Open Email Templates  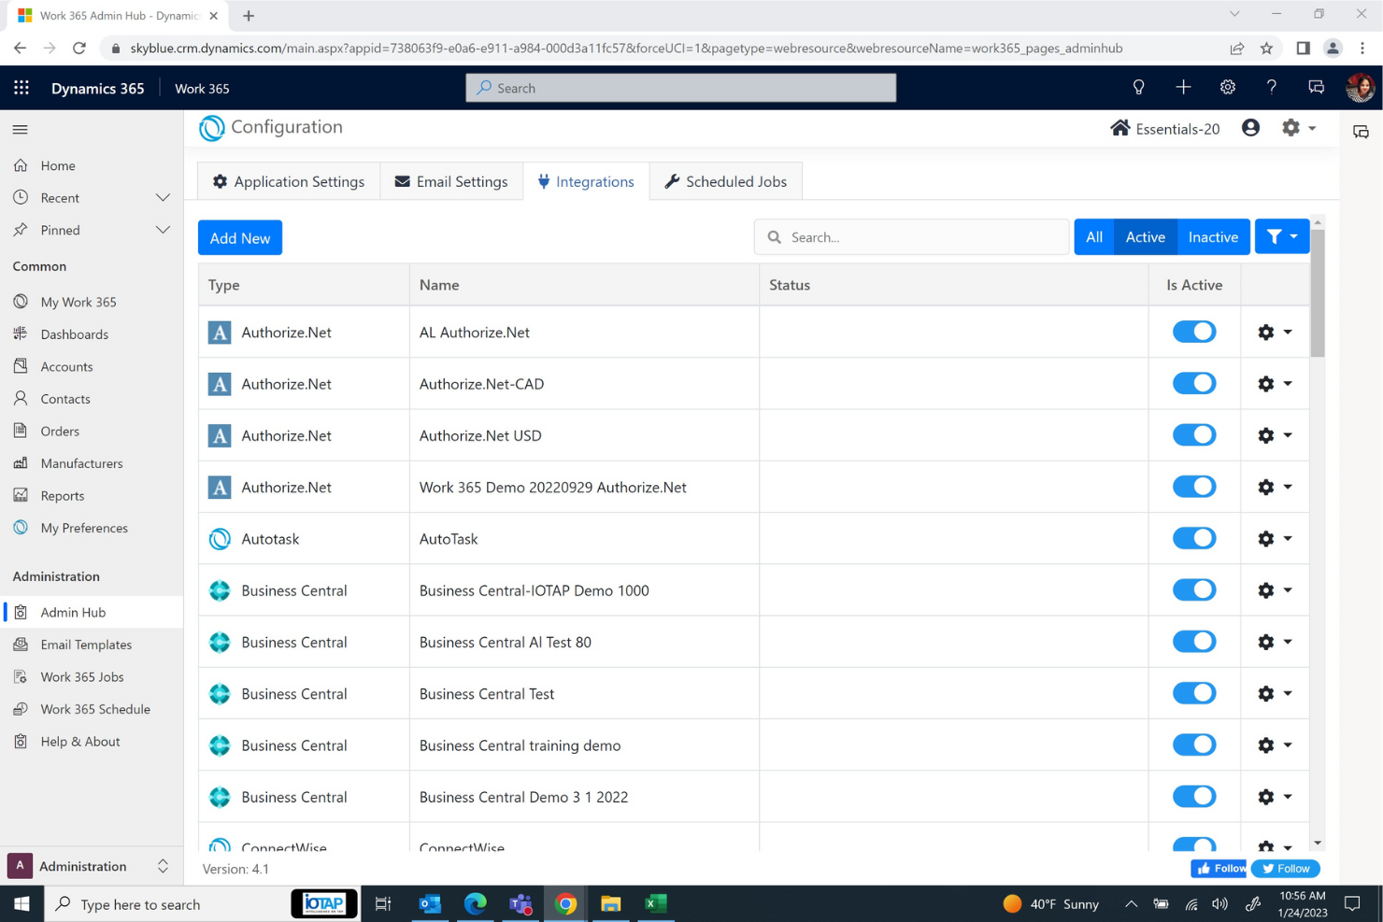point(85,644)
